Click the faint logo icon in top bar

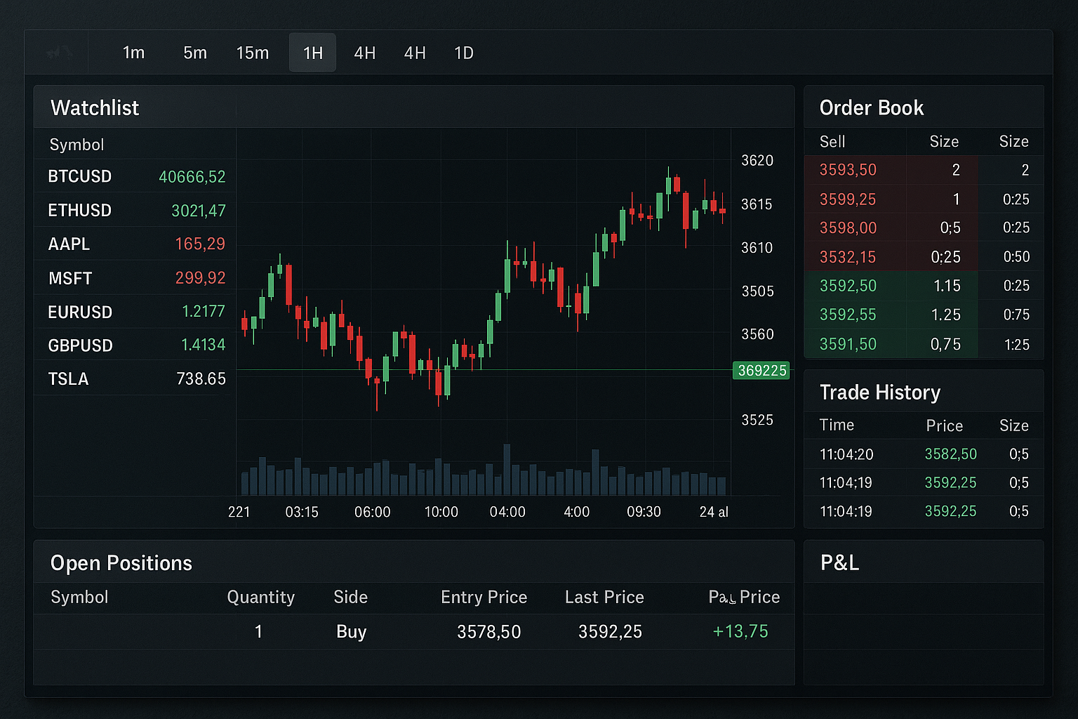click(59, 53)
